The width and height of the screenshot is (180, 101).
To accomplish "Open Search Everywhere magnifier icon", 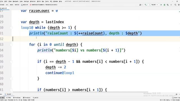I will (x=175, y=5).
